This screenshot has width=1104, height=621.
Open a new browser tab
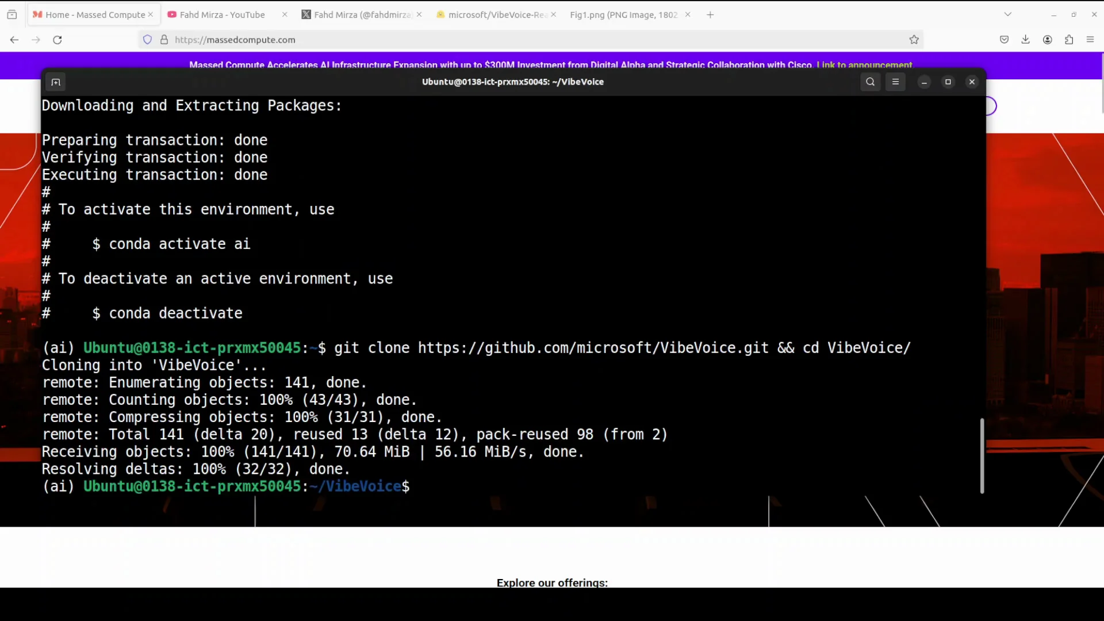(710, 14)
